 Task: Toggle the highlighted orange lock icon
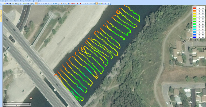tap(96, 3)
